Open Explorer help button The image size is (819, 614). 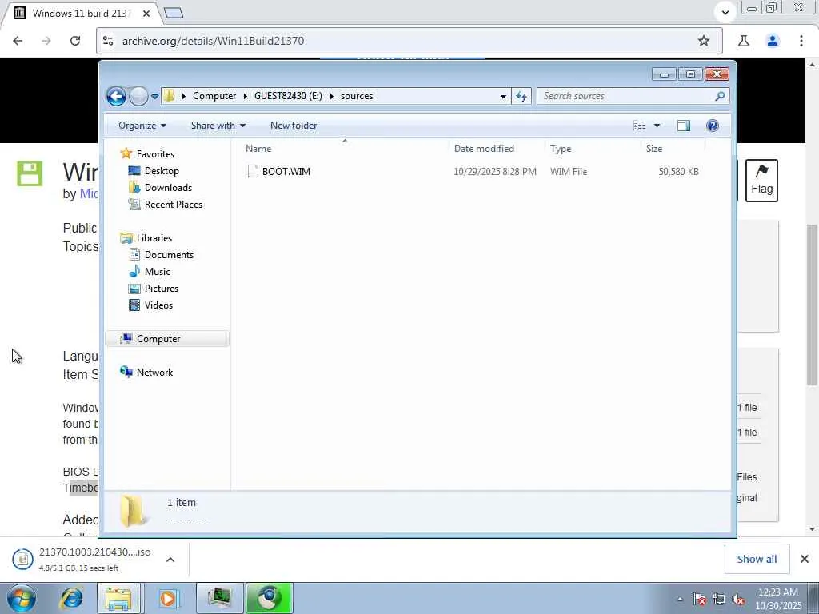tap(713, 126)
